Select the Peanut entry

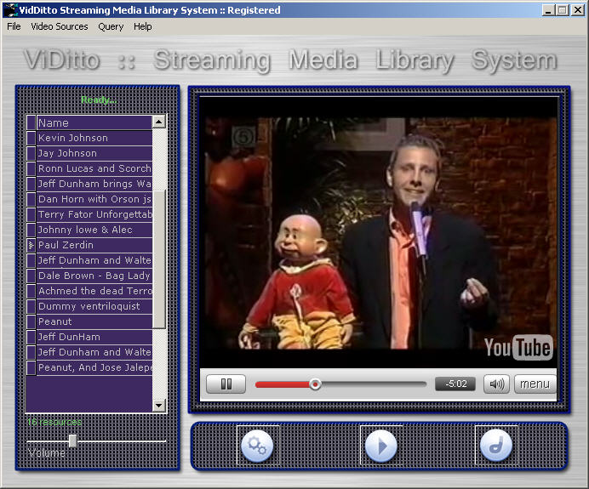tap(94, 321)
